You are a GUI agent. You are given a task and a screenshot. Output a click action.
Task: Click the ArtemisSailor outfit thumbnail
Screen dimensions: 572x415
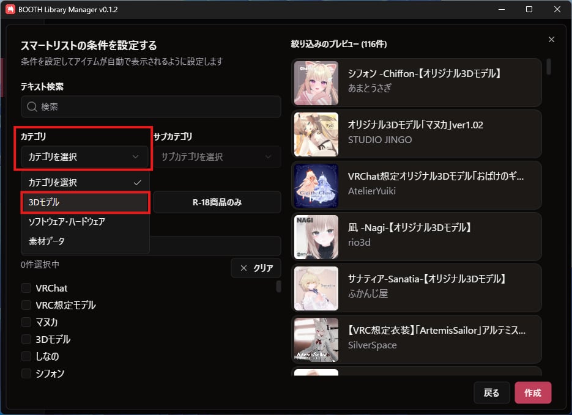(x=316, y=340)
